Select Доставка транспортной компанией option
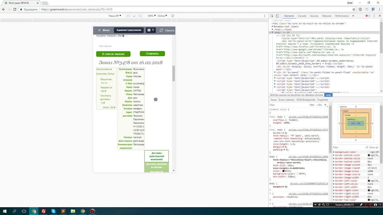Screen dimensions: 383x215 click(156, 156)
